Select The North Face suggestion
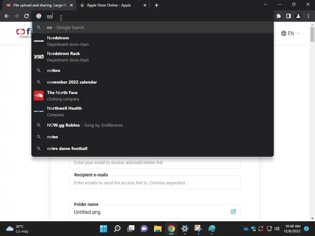315x236 pixels. pyautogui.click(x=153, y=96)
